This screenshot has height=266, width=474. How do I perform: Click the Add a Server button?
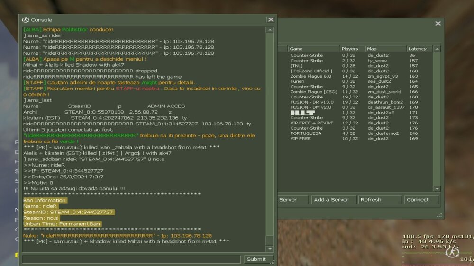click(x=331, y=200)
